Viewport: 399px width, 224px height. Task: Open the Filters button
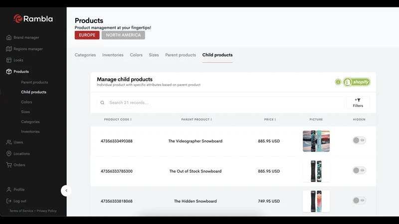point(358,103)
